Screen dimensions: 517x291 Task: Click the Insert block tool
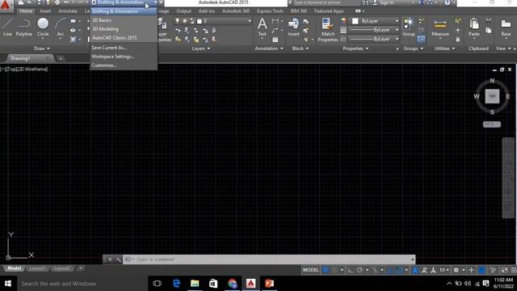293,27
